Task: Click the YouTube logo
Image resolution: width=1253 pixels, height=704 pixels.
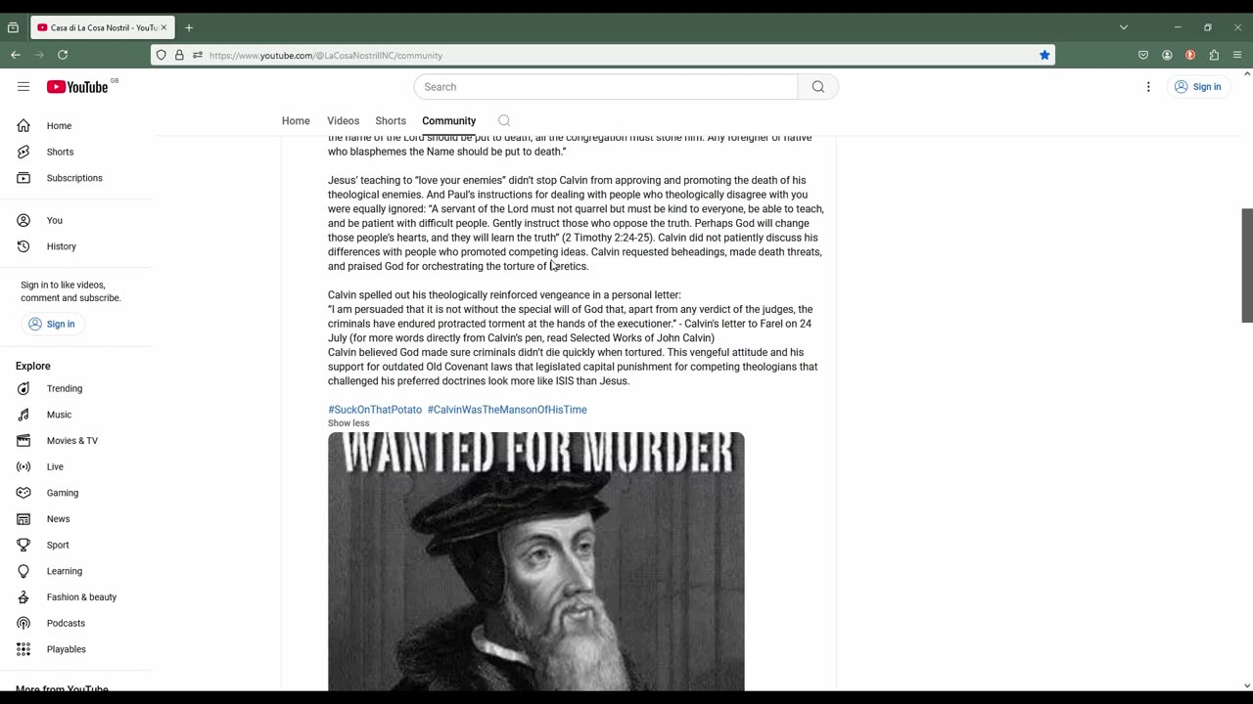Action: 77,87
